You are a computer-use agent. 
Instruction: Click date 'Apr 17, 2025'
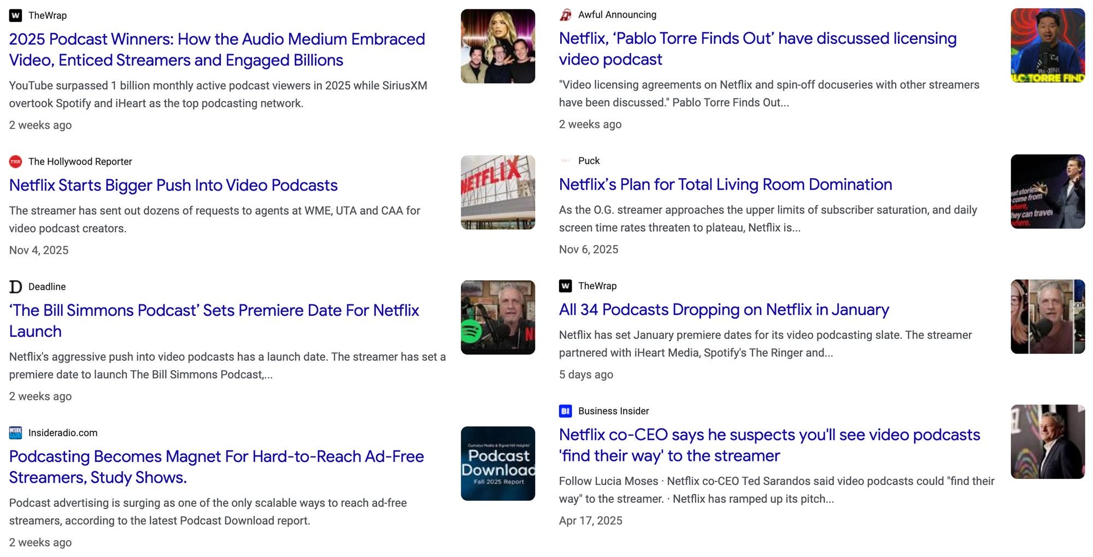pos(591,521)
